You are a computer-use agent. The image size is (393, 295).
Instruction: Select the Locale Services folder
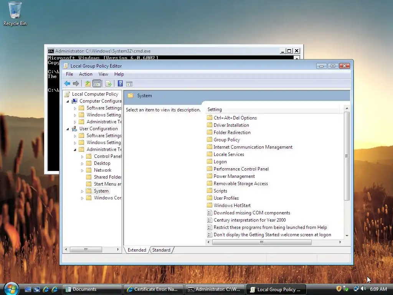(226, 154)
